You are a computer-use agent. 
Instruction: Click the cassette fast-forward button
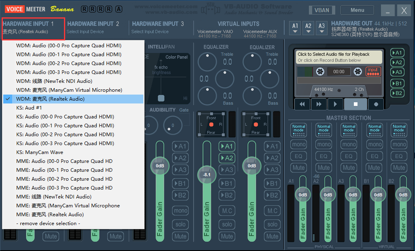click(x=319, y=104)
